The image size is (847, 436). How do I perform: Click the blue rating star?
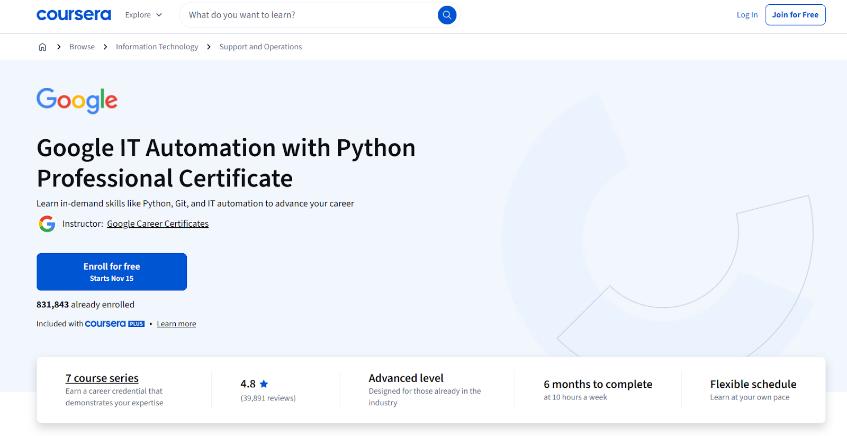click(x=264, y=384)
